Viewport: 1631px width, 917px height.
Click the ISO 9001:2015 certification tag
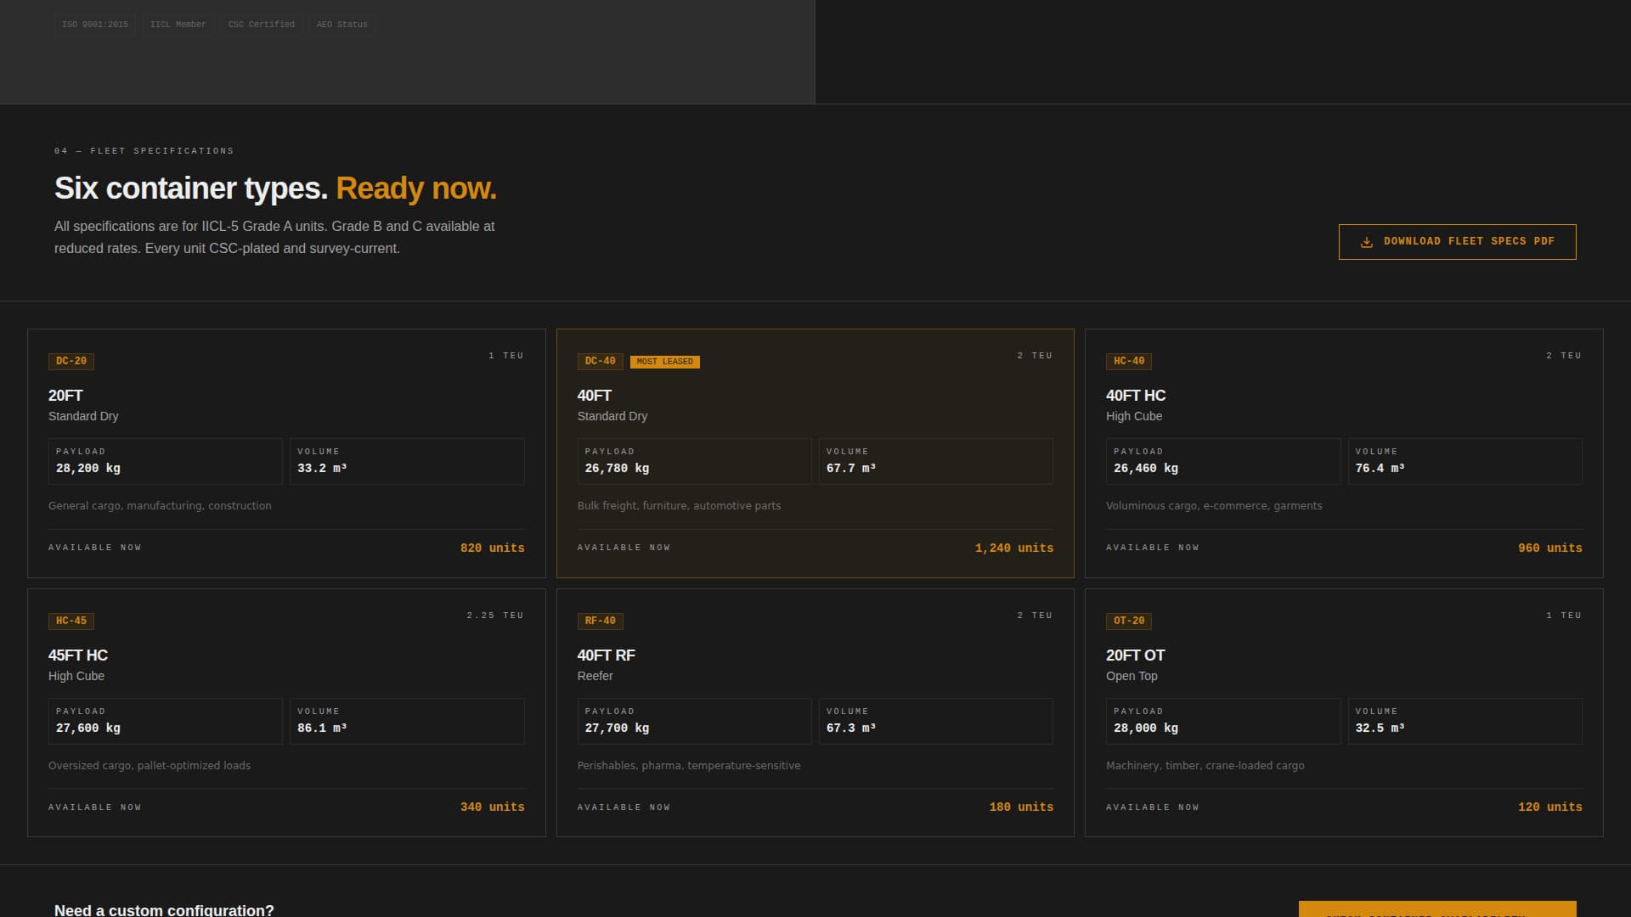[x=95, y=25]
